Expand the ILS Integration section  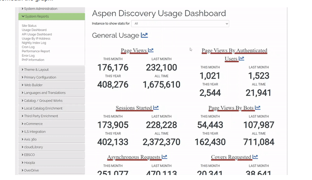point(51,132)
